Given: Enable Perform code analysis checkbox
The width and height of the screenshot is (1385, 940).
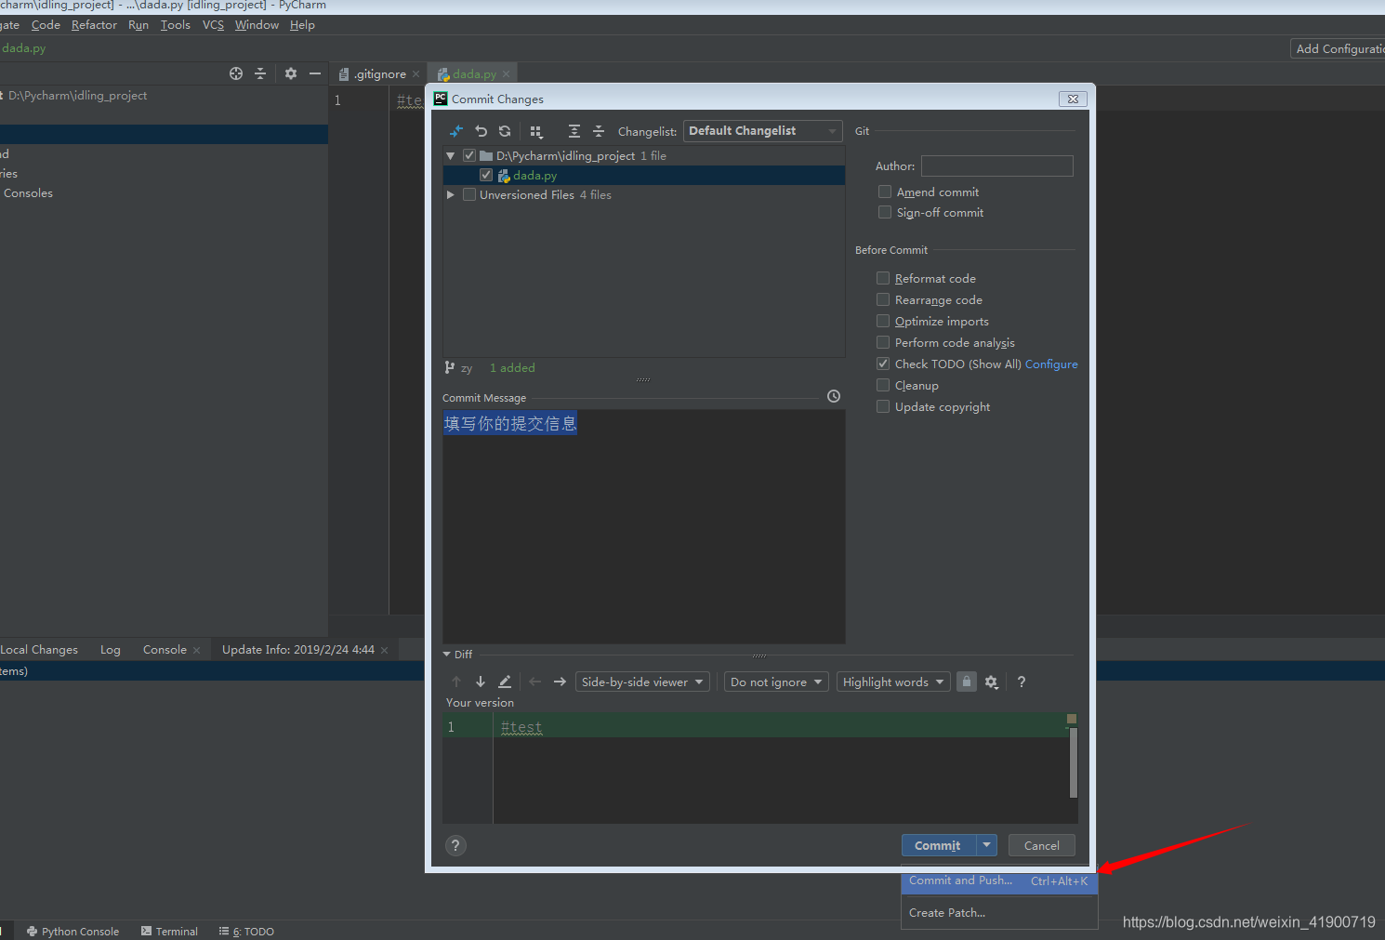Looking at the screenshot, I should 883,342.
